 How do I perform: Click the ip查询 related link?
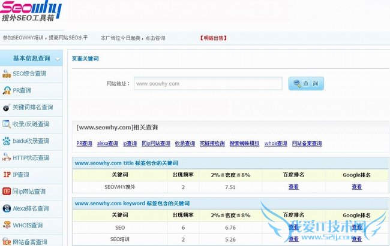[130, 144]
